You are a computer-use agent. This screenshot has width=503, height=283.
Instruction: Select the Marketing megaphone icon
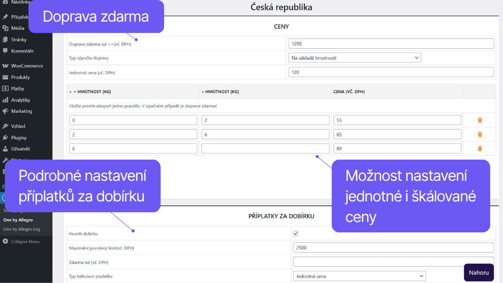(5, 111)
